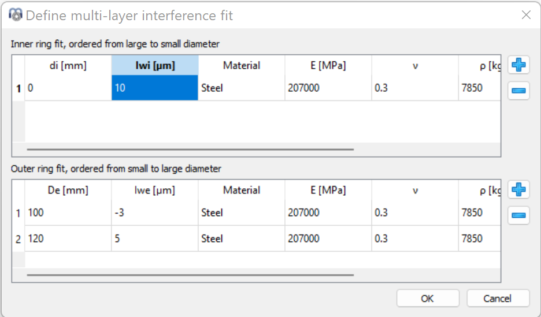Add a row to outer ring fit table
Image resolution: width=541 pixels, height=317 pixels.
(x=518, y=189)
